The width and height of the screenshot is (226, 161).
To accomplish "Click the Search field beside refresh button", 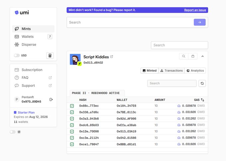I will click(x=172, y=83).
